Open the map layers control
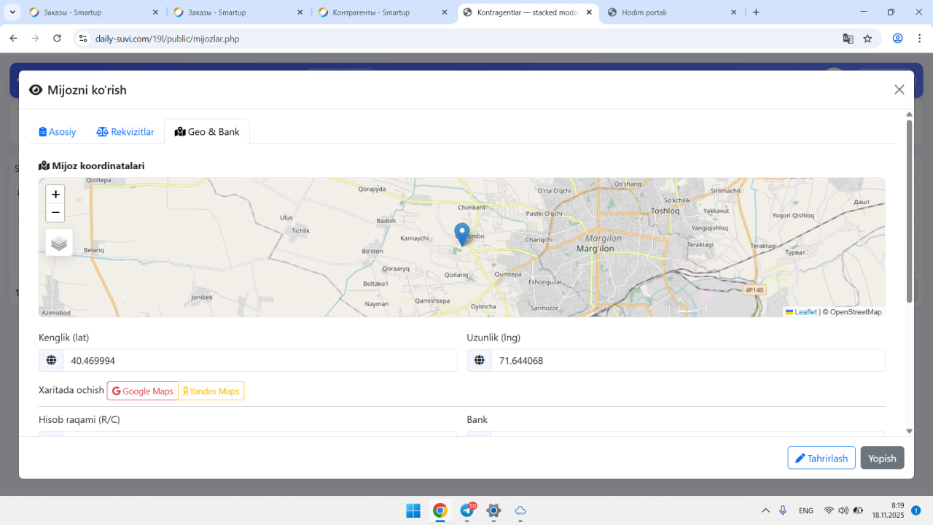The height and width of the screenshot is (525, 933). click(59, 243)
